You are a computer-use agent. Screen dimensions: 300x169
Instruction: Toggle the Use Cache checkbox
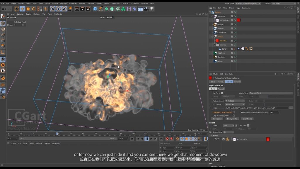222,93
